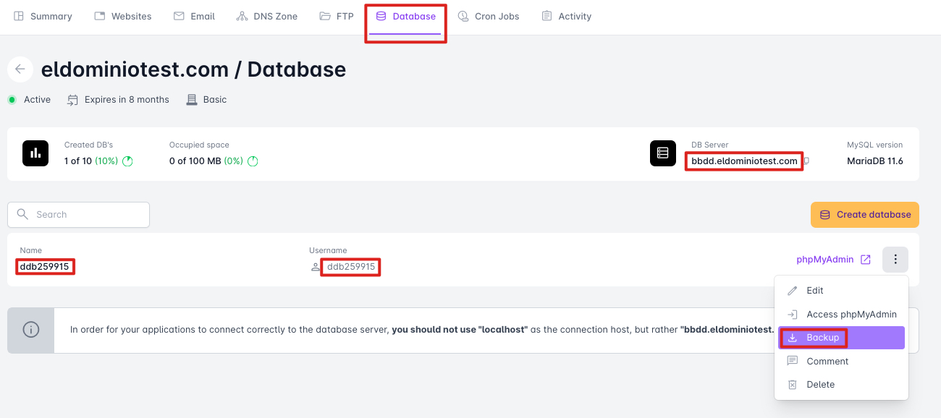Choose Comment in the database menu

[827, 362]
